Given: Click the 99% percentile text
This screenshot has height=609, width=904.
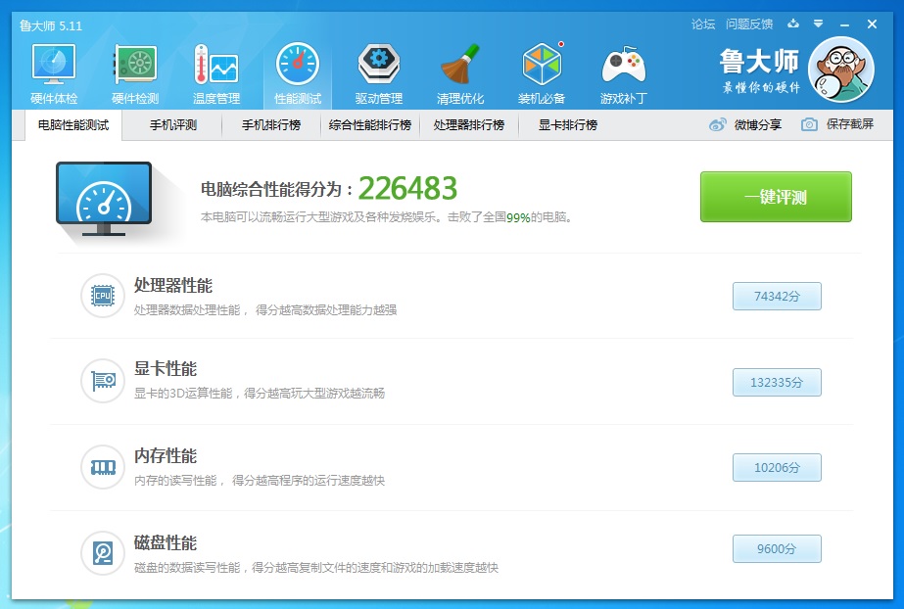Looking at the screenshot, I should click(x=518, y=217).
